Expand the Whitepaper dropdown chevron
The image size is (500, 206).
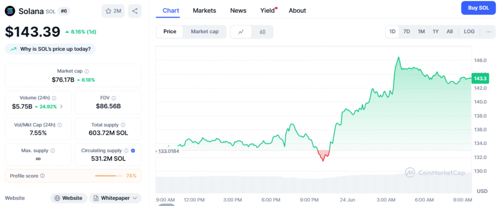(x=135, y=198)
